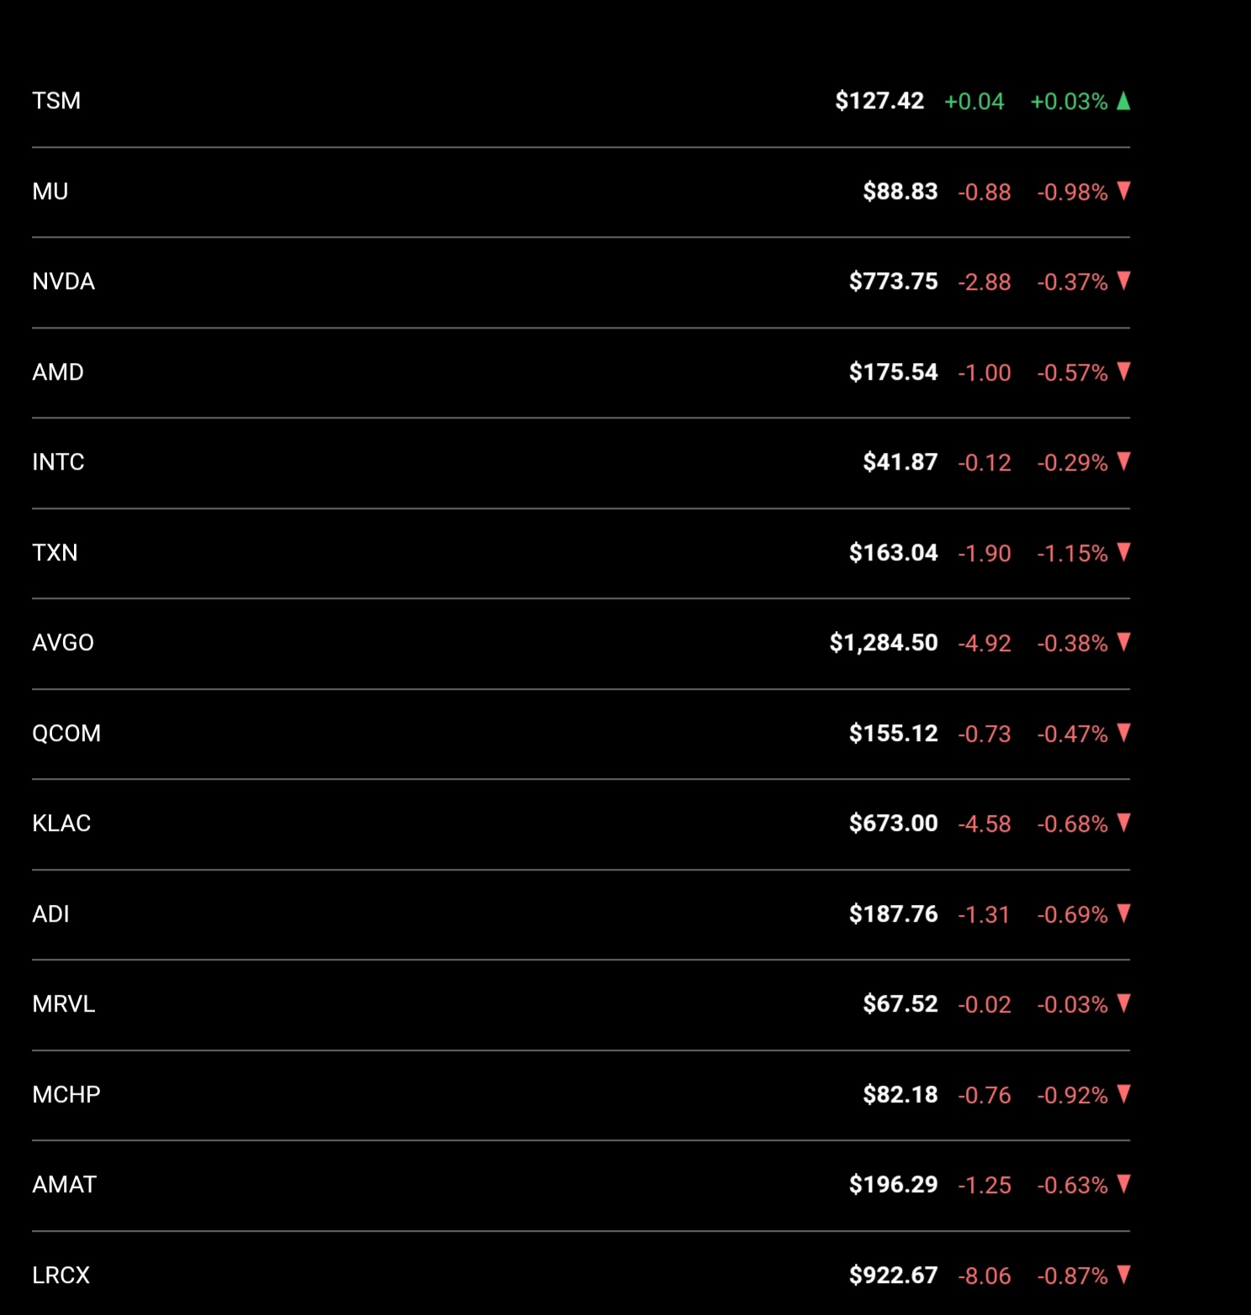Click the red arrow beside KLAC percentage
The image size is (1251, 1315).
(x=1123, y=823)
